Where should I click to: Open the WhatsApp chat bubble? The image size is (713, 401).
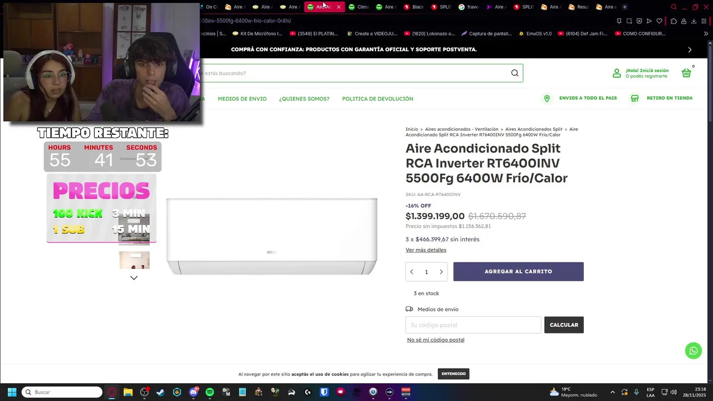(x=694, y=351)
